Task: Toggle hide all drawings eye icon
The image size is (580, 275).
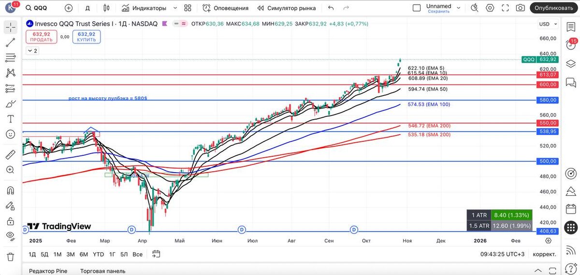Action: [10, 236]
